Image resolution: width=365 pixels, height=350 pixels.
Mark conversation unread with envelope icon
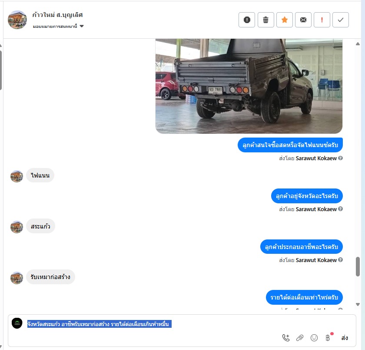[x=303, y=20]
